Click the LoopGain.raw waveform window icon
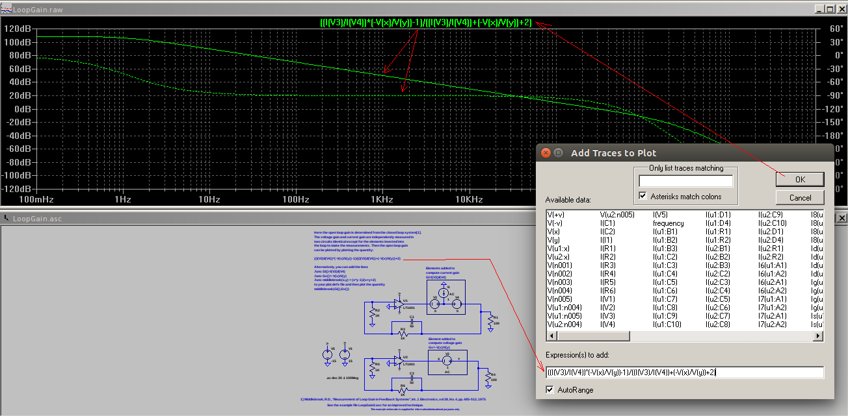The height and width of the screenshot is (416, 848). click(6, 9)
